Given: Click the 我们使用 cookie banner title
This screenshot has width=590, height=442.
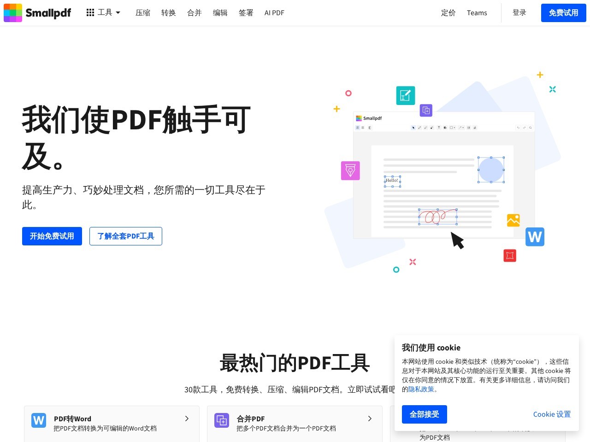Looking at the screenshot, I should 431,348.
